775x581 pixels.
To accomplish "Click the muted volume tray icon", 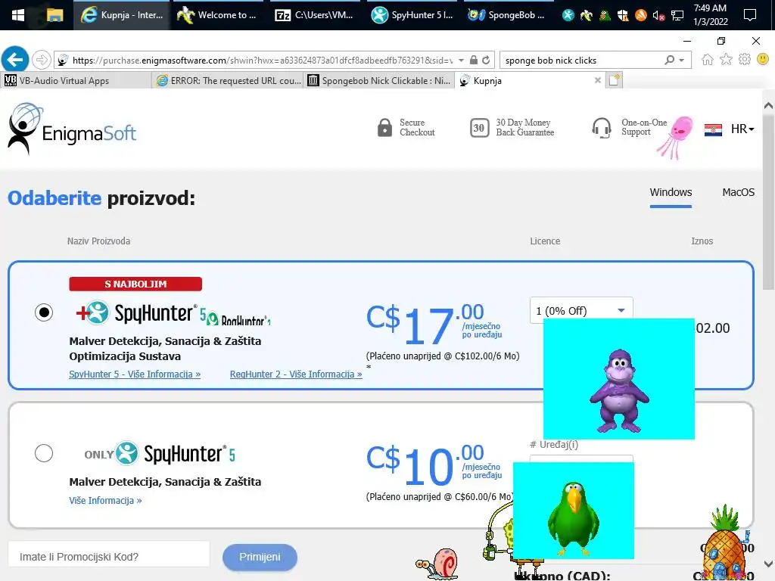I will pos(658,16).
